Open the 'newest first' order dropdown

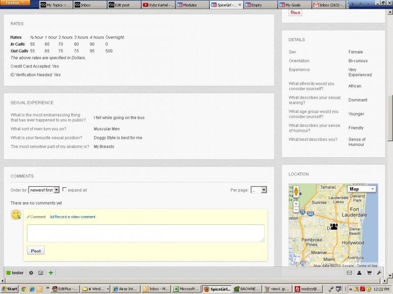pos(44,190)
